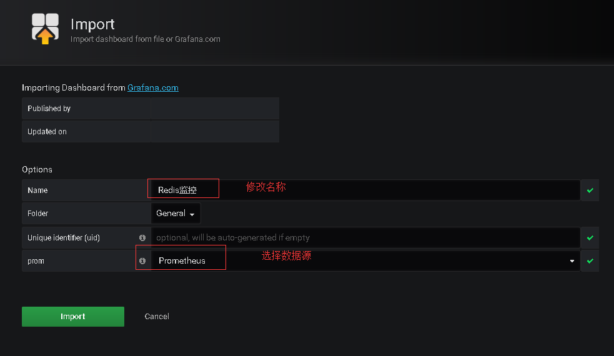Image resolution: width=614 pixels, height=356 pixels.
Task: Click the caret arrow of prom dropdown
Action: tap(572, 261)
